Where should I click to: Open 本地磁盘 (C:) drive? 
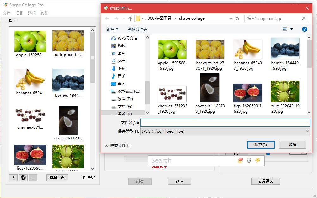[x=126, y=91]
